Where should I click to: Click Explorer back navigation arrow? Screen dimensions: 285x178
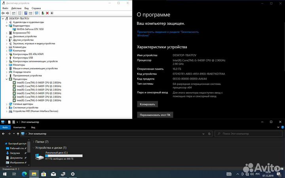(x=4, y=134)
